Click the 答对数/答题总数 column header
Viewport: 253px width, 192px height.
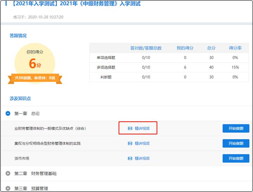(146, 48)
